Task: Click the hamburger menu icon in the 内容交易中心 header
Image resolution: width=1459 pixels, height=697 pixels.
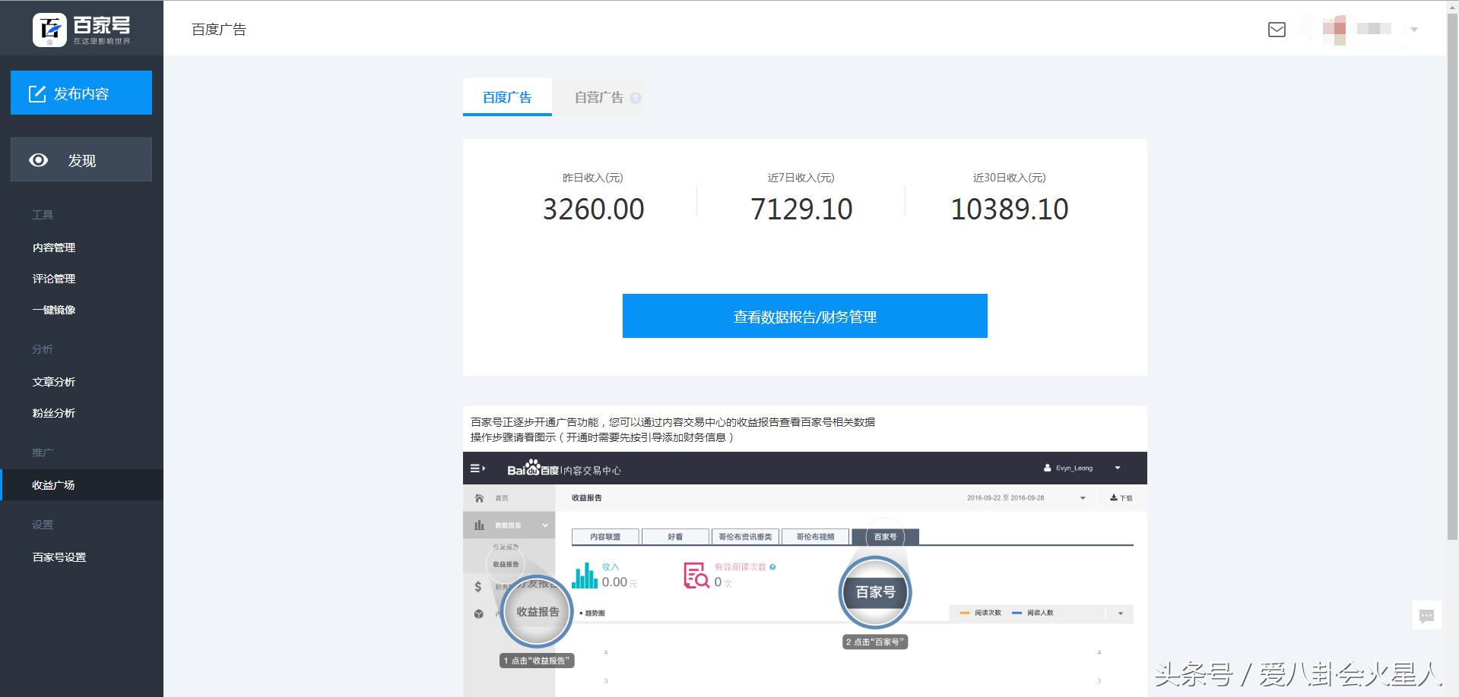Action: pyautogui.click(x=477, y=468)
